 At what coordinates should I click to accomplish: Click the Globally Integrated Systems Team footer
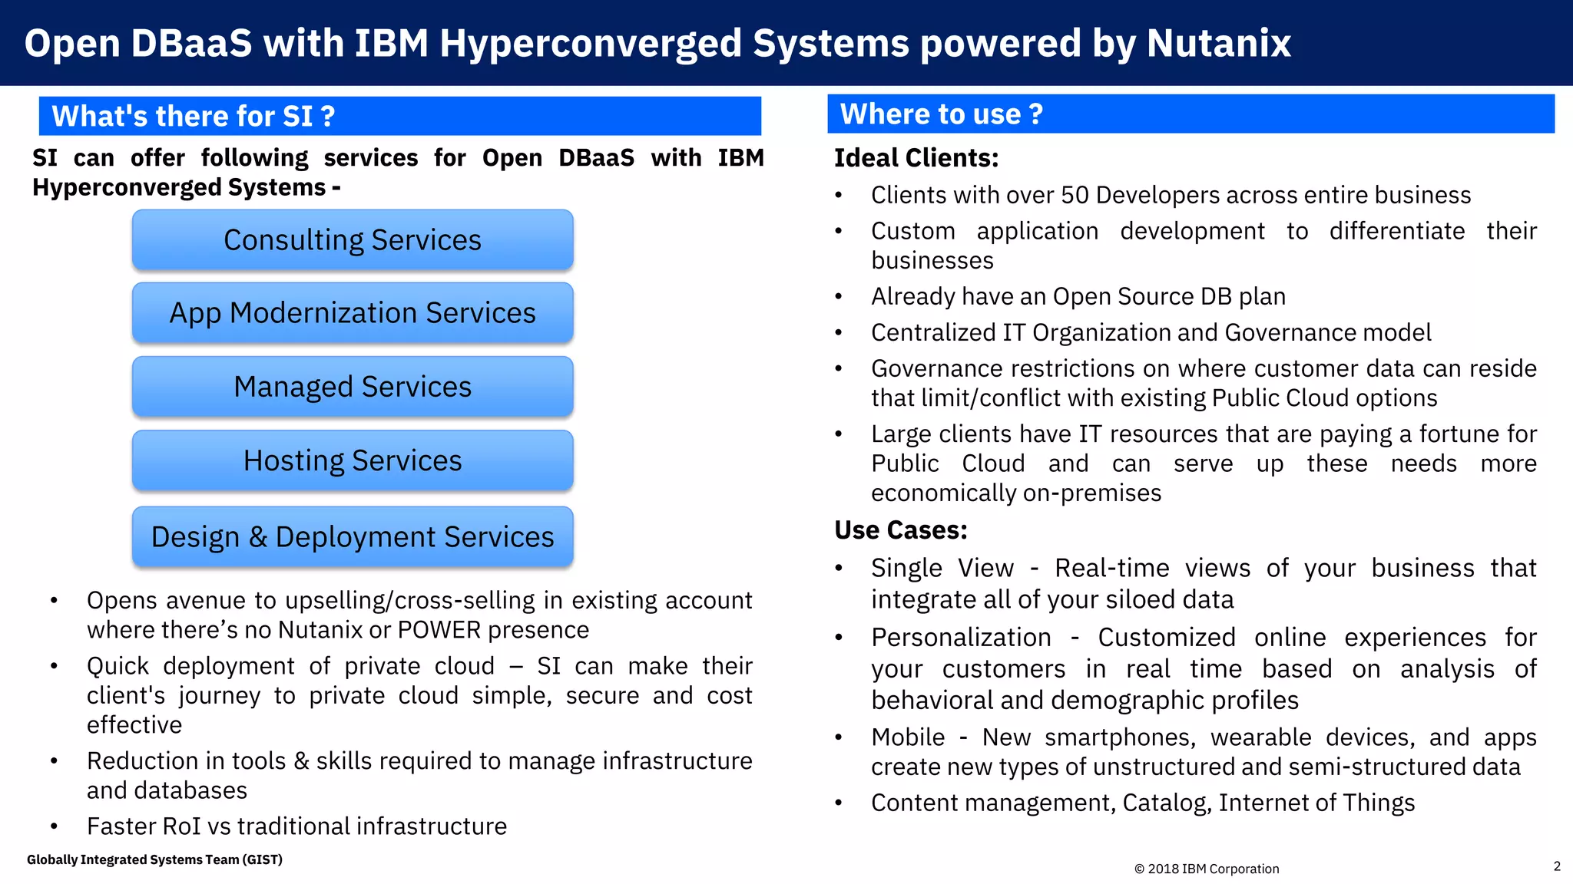(154, 859)
